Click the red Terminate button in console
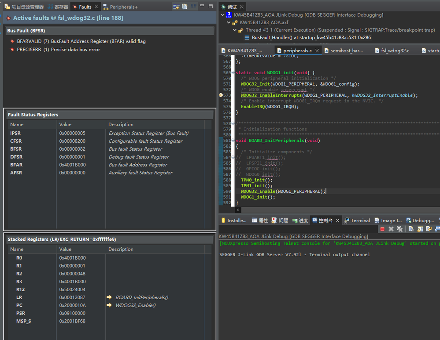Image resolution: width=440 pixels, height=340 pixels. click(x=382, y=229)
